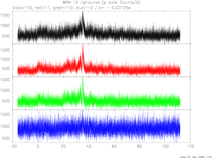
Task: Click the "1000" label of the black TH0 panel
Action: (x=5, y=26)
